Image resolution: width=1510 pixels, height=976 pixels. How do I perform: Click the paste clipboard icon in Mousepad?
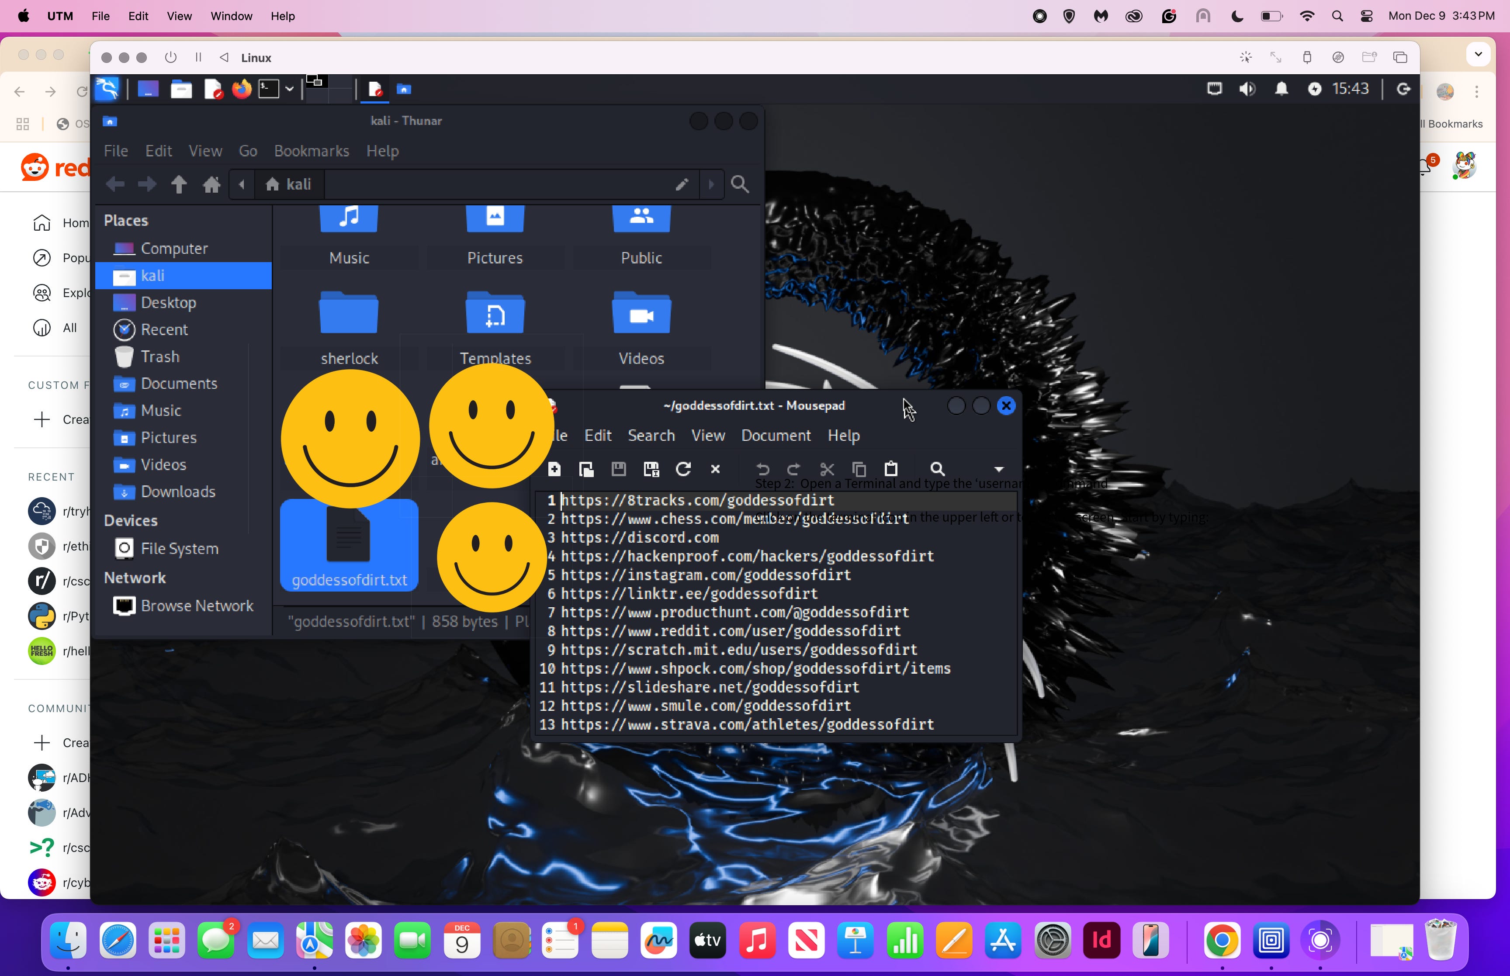[x=891, y=469]
